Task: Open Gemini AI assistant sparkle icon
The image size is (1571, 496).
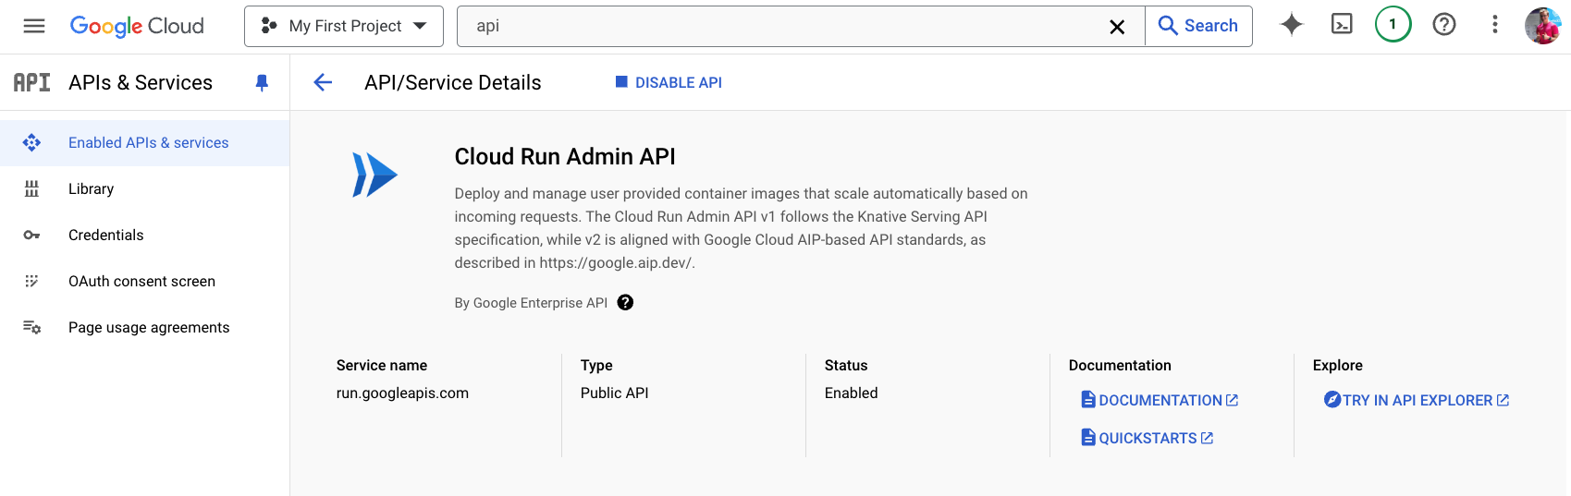Action: pos(1291,25)
